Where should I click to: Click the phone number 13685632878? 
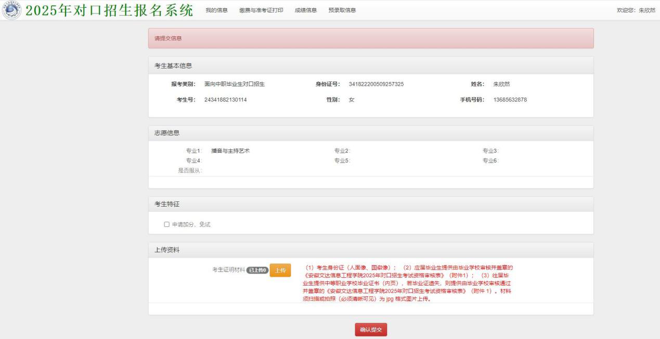tap(510, 100)
